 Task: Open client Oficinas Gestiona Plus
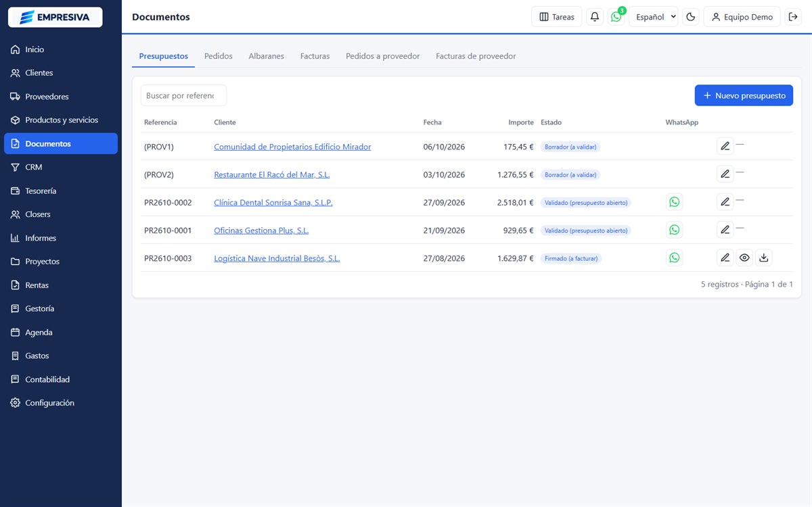click(261, 231)
